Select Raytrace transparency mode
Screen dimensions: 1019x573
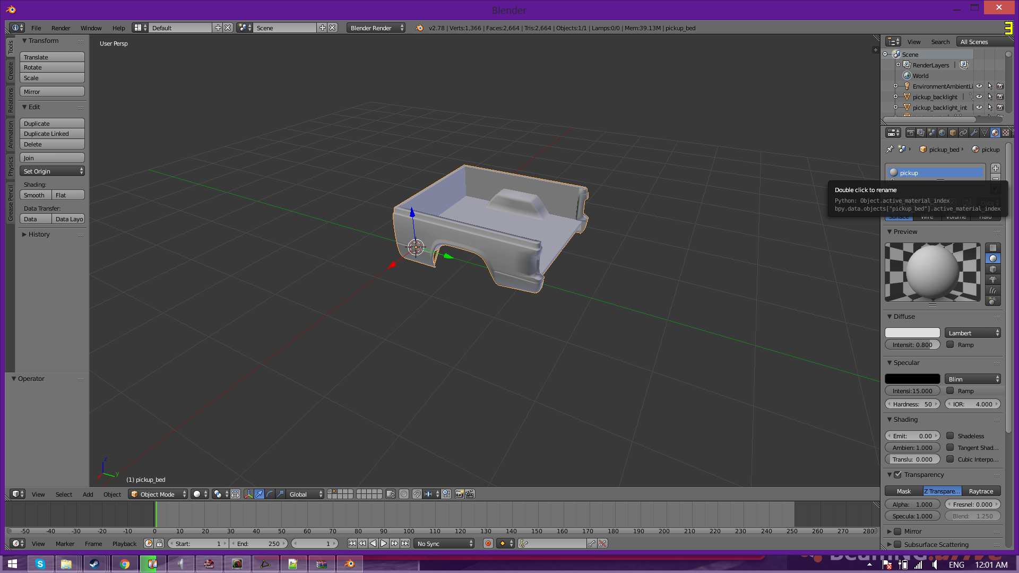[x=981, y=491]
